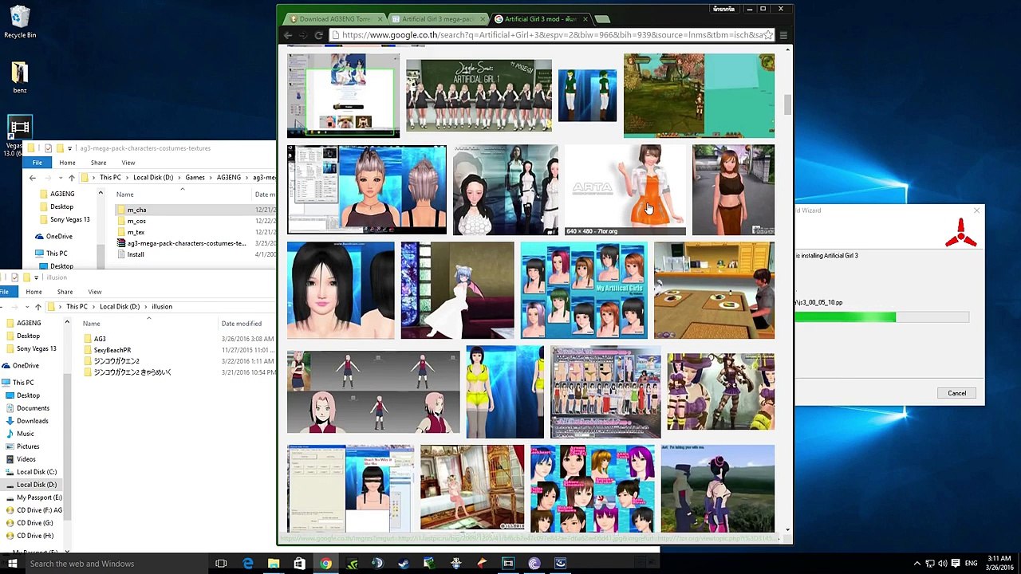Select m_cha folder in file list
The image size is (1021, 574).
pos(136,210)
